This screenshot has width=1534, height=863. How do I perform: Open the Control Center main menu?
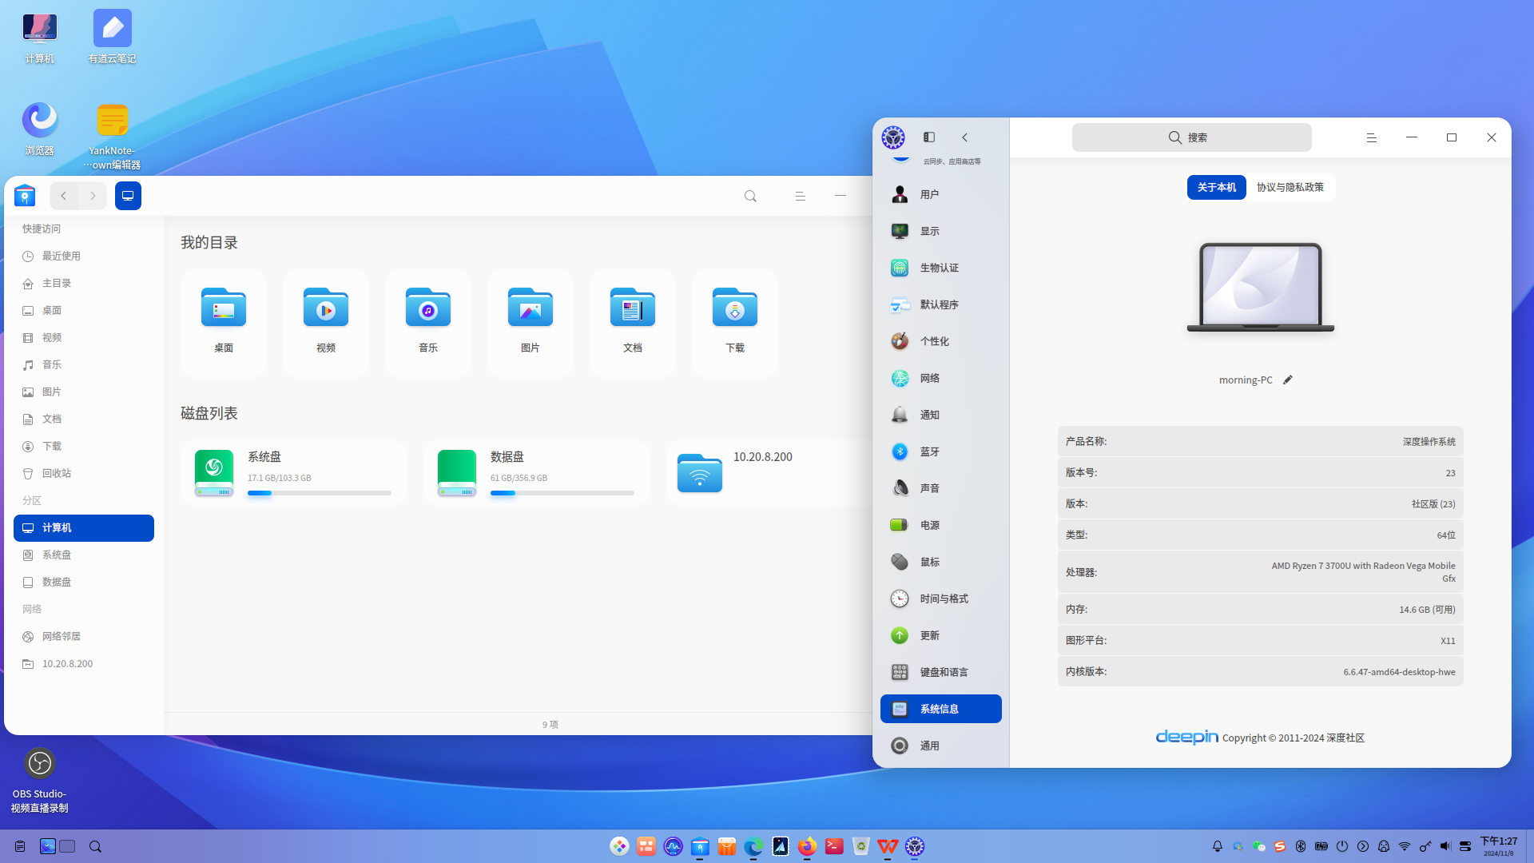[1371, 137]
